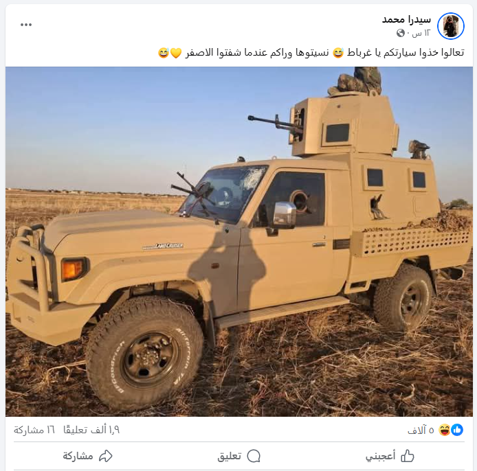Click the speech-bubble comment icon
The width and height of the screenshot is (477, 471).
pos(254,456)
